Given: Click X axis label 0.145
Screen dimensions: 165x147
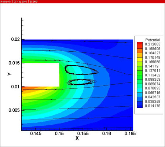Looking at the screenshot, I should (x=36, y=133).
